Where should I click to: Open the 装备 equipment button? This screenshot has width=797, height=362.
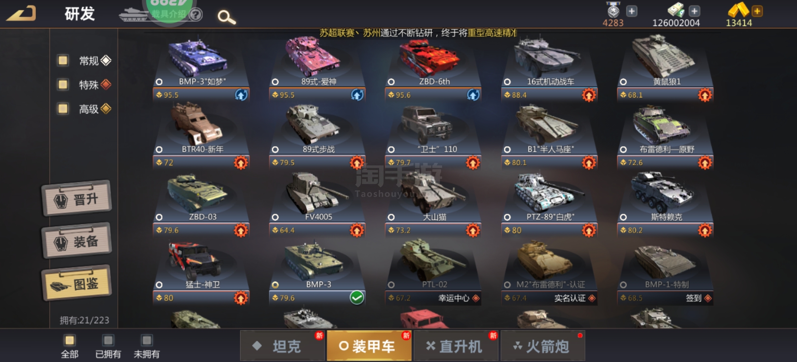point(77,241)
